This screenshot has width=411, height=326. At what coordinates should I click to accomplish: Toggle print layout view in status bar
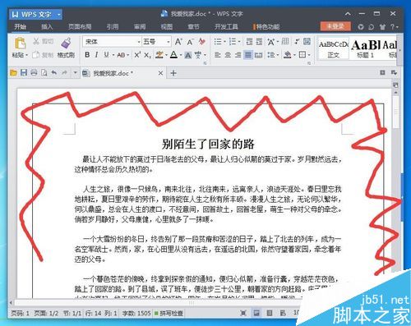coord(256,313)
